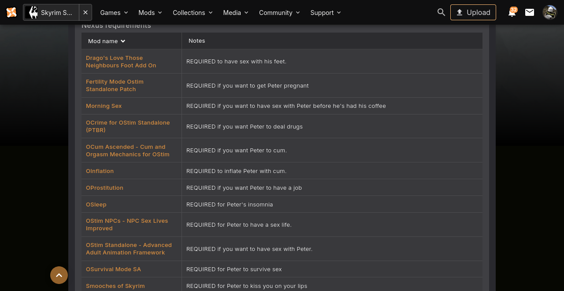Open the OSleep mod link
Viewport: 564px width, 291px height.
pyautogui.click(x=96, y=204)
